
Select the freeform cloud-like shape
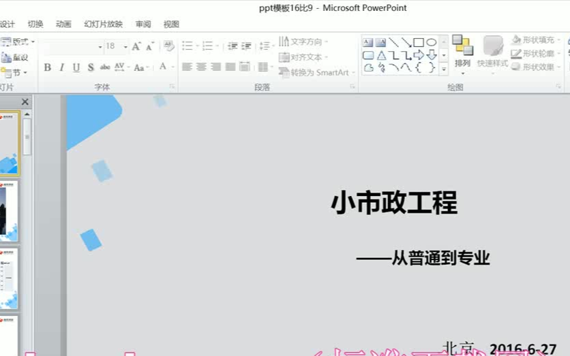click(x=368, y=67)
